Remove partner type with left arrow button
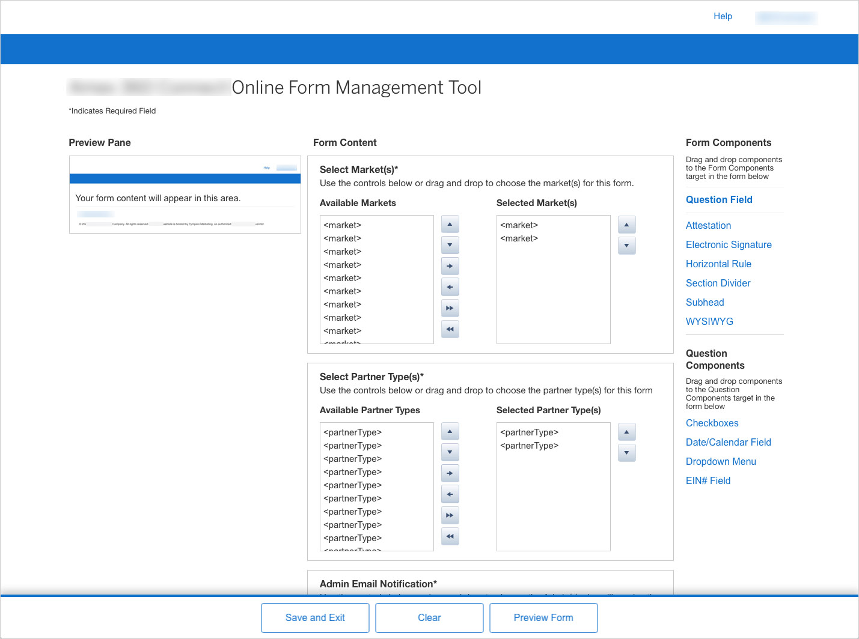 [450, 494]
